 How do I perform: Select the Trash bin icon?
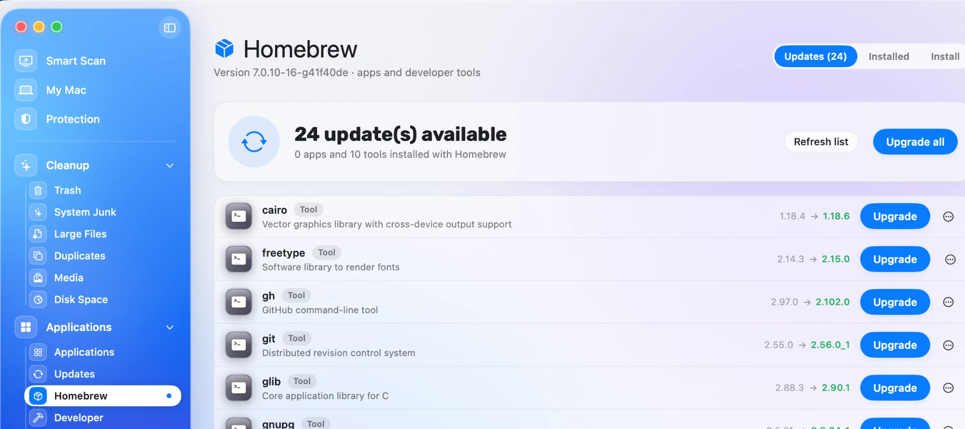tap(38, 191)
